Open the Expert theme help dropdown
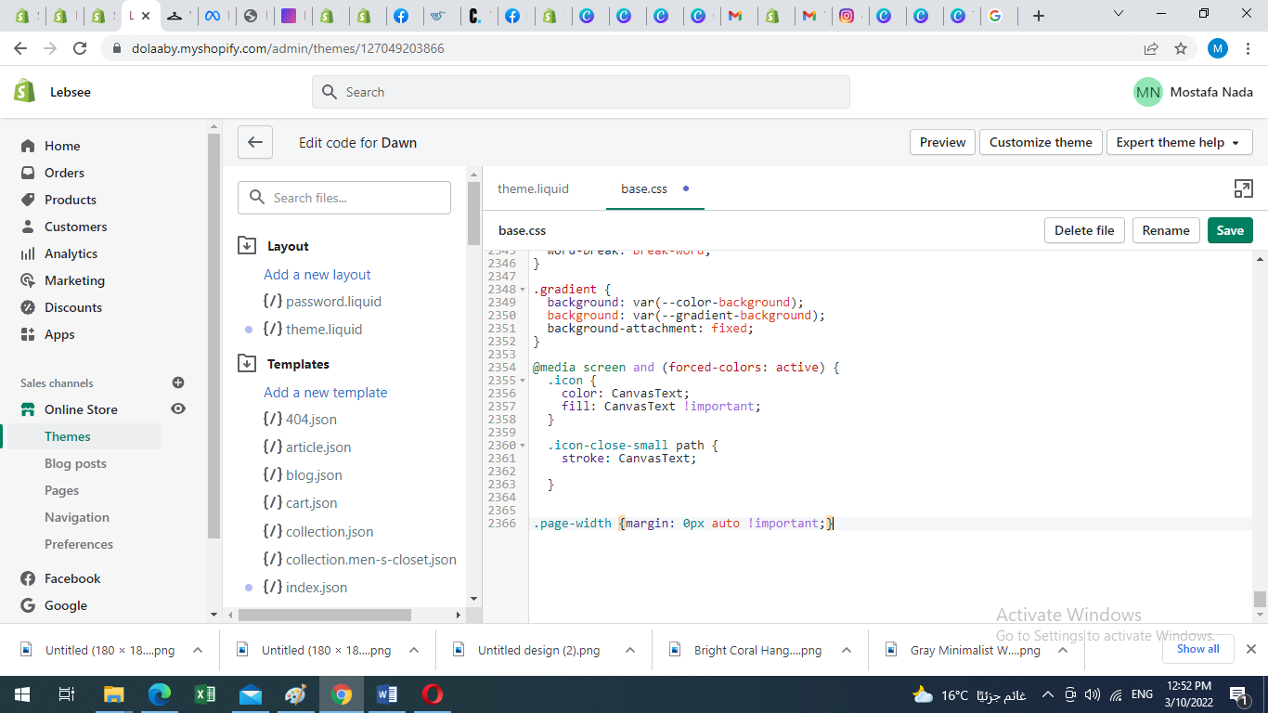Viewport: 1268px width, 713px height. pos(1179,142)
